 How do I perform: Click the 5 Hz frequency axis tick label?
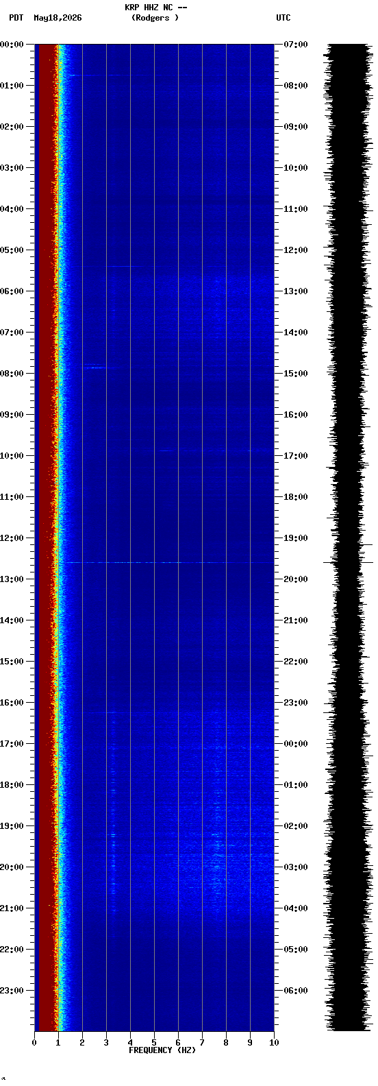[x=154, y=1043]
